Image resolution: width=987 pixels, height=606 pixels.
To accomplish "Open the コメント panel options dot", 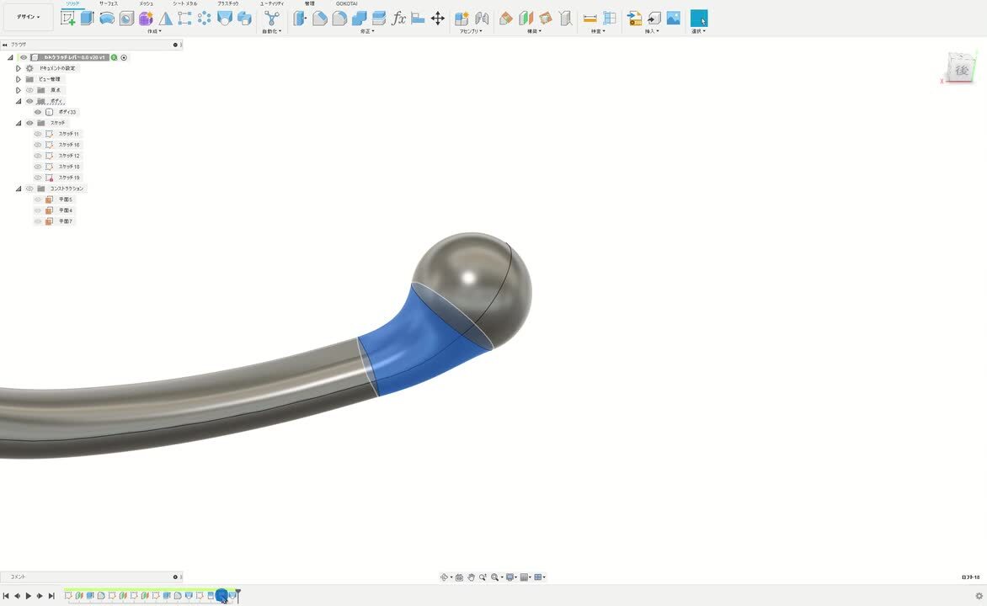I will pos(176,577).
